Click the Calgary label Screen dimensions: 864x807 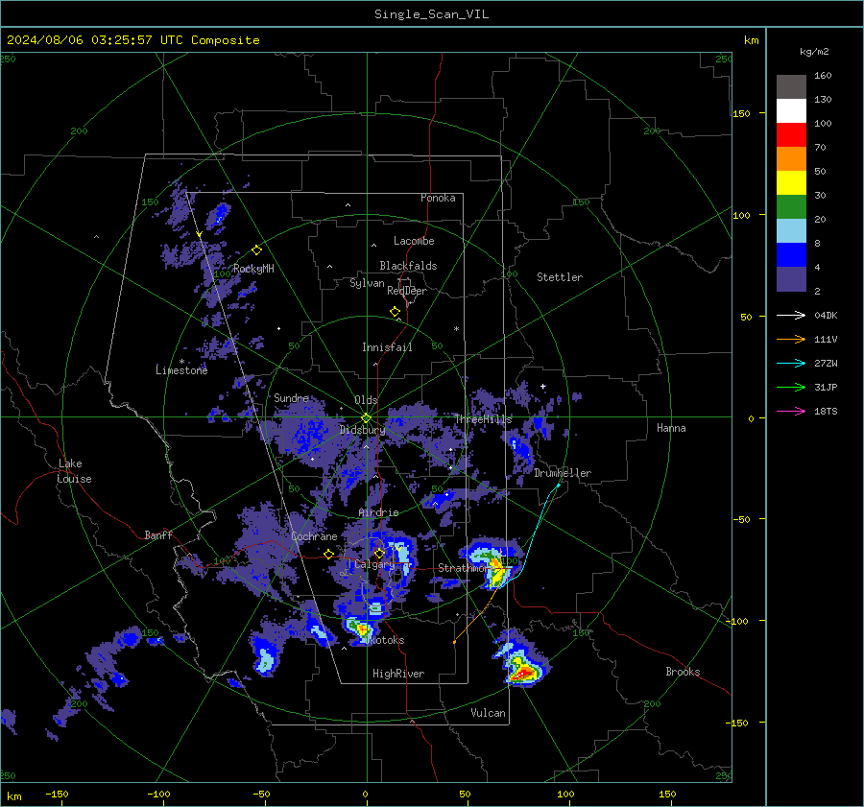click(x=374, y=564)
